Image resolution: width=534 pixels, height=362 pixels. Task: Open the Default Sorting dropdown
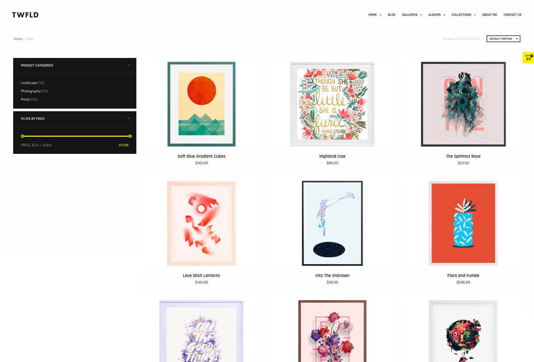[x=503, y=39]
